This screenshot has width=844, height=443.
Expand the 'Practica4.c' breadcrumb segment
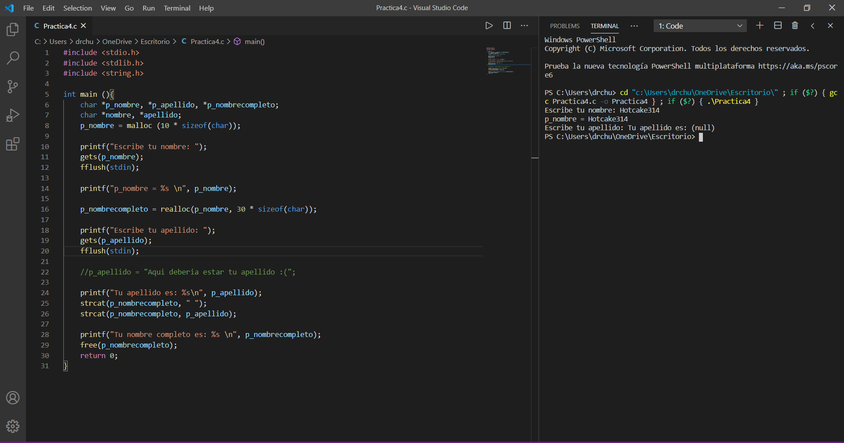click(x=207, y=41)
